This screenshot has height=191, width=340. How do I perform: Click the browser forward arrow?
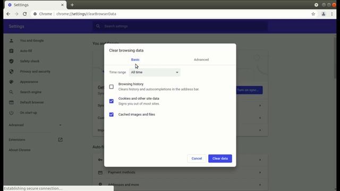click(x=16, y=14)
